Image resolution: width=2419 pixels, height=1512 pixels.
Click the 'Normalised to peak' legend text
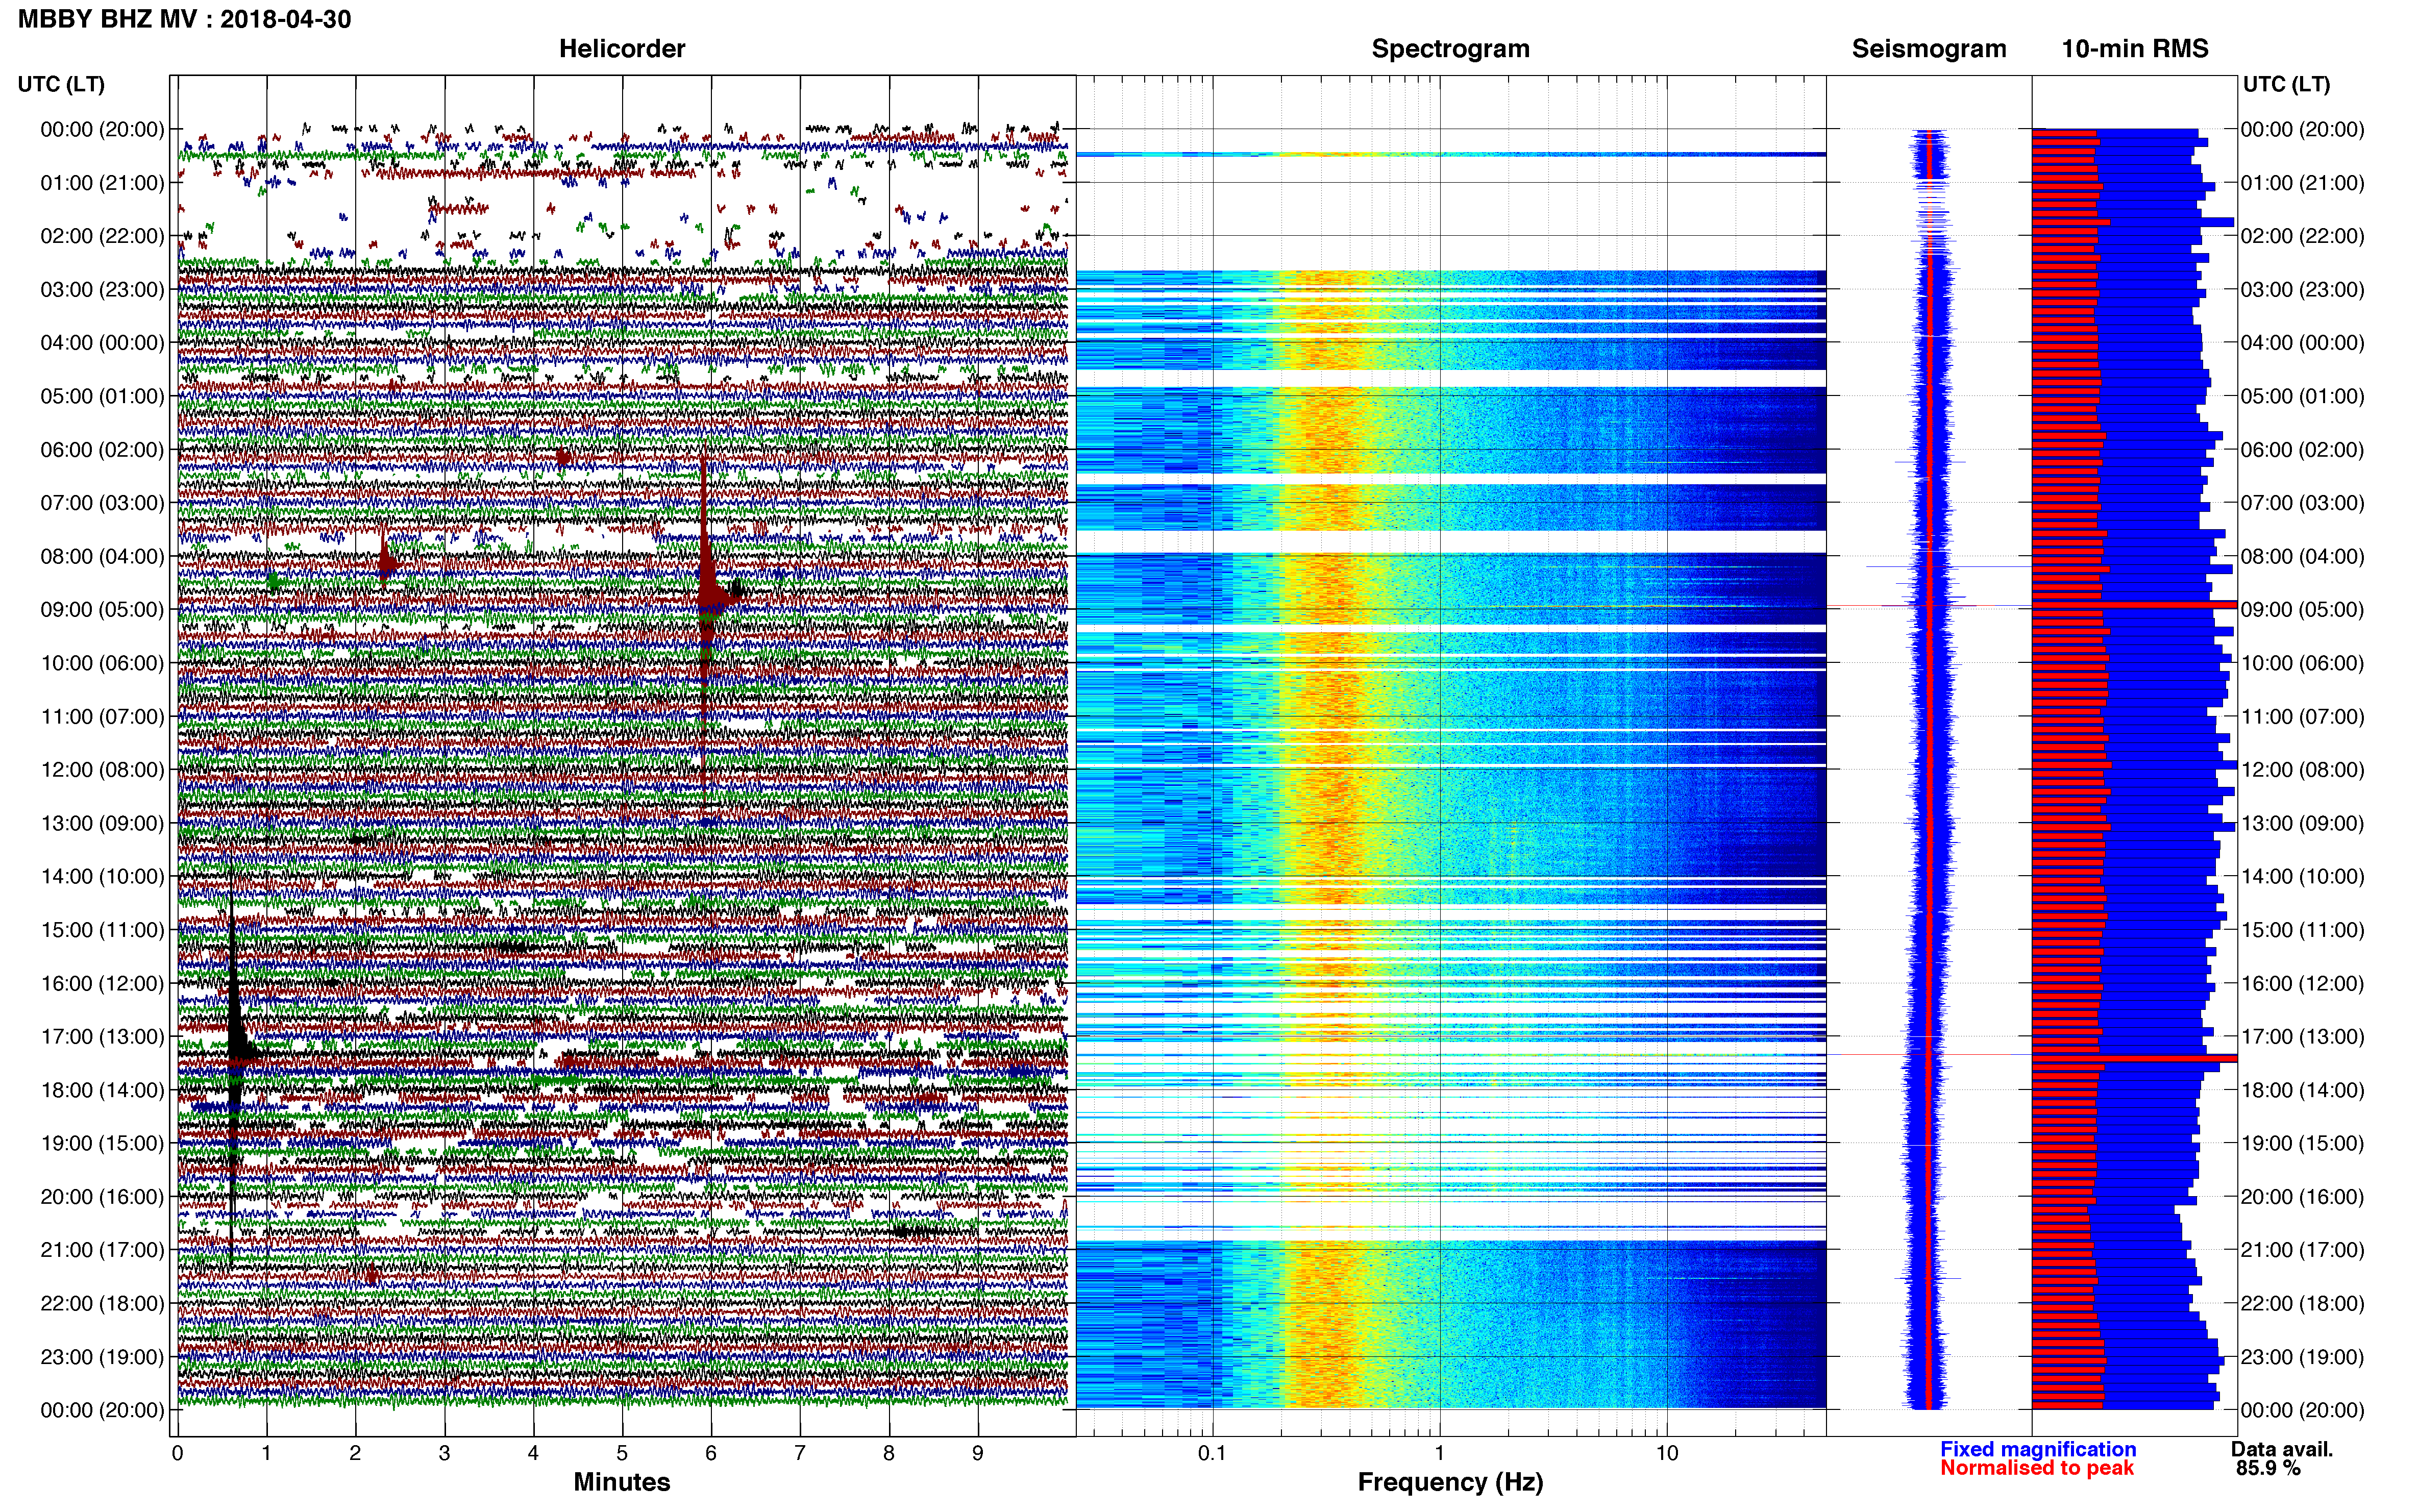[x=2037, y=1468]
